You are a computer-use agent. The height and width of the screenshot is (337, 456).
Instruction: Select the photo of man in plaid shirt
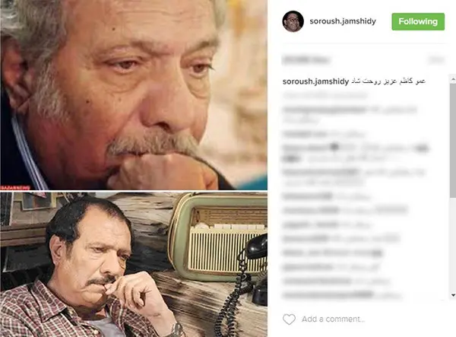coord(134,265)
